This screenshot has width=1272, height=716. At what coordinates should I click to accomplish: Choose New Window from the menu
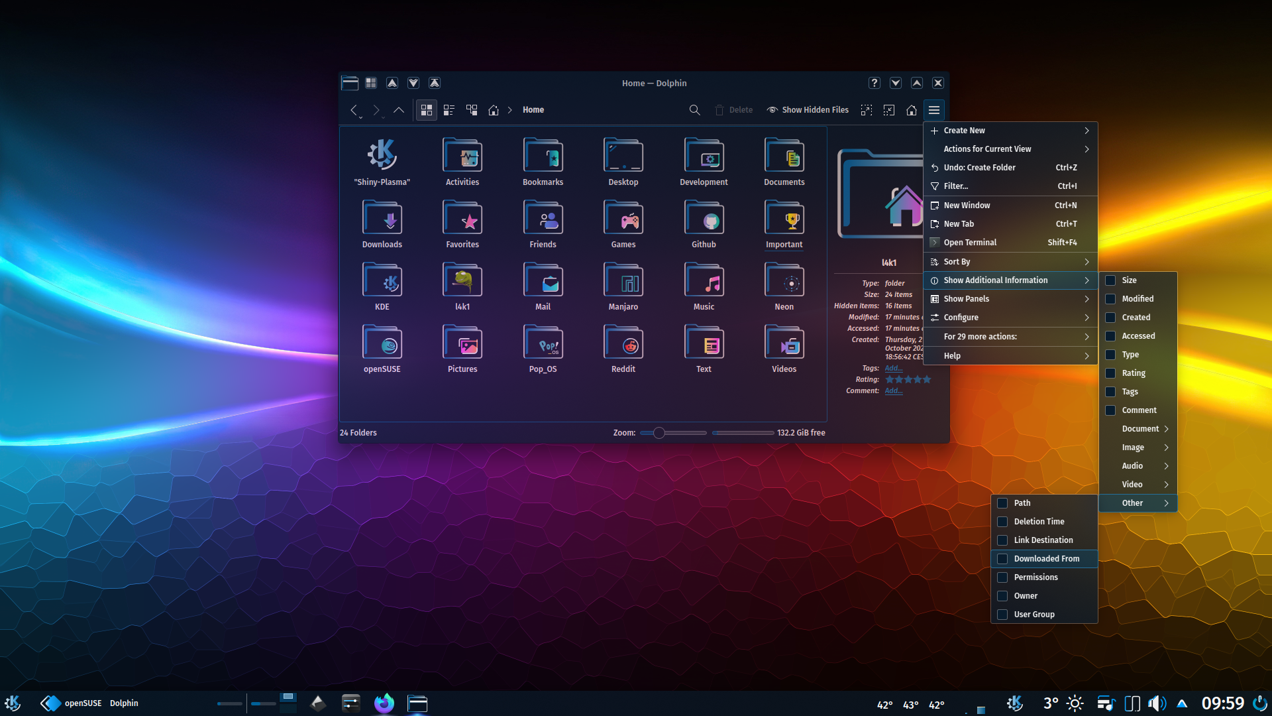[1010, 206]
